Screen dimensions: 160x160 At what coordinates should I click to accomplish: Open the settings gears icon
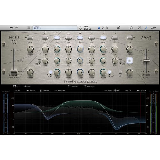pyautogui.click(x=118, y=28)
